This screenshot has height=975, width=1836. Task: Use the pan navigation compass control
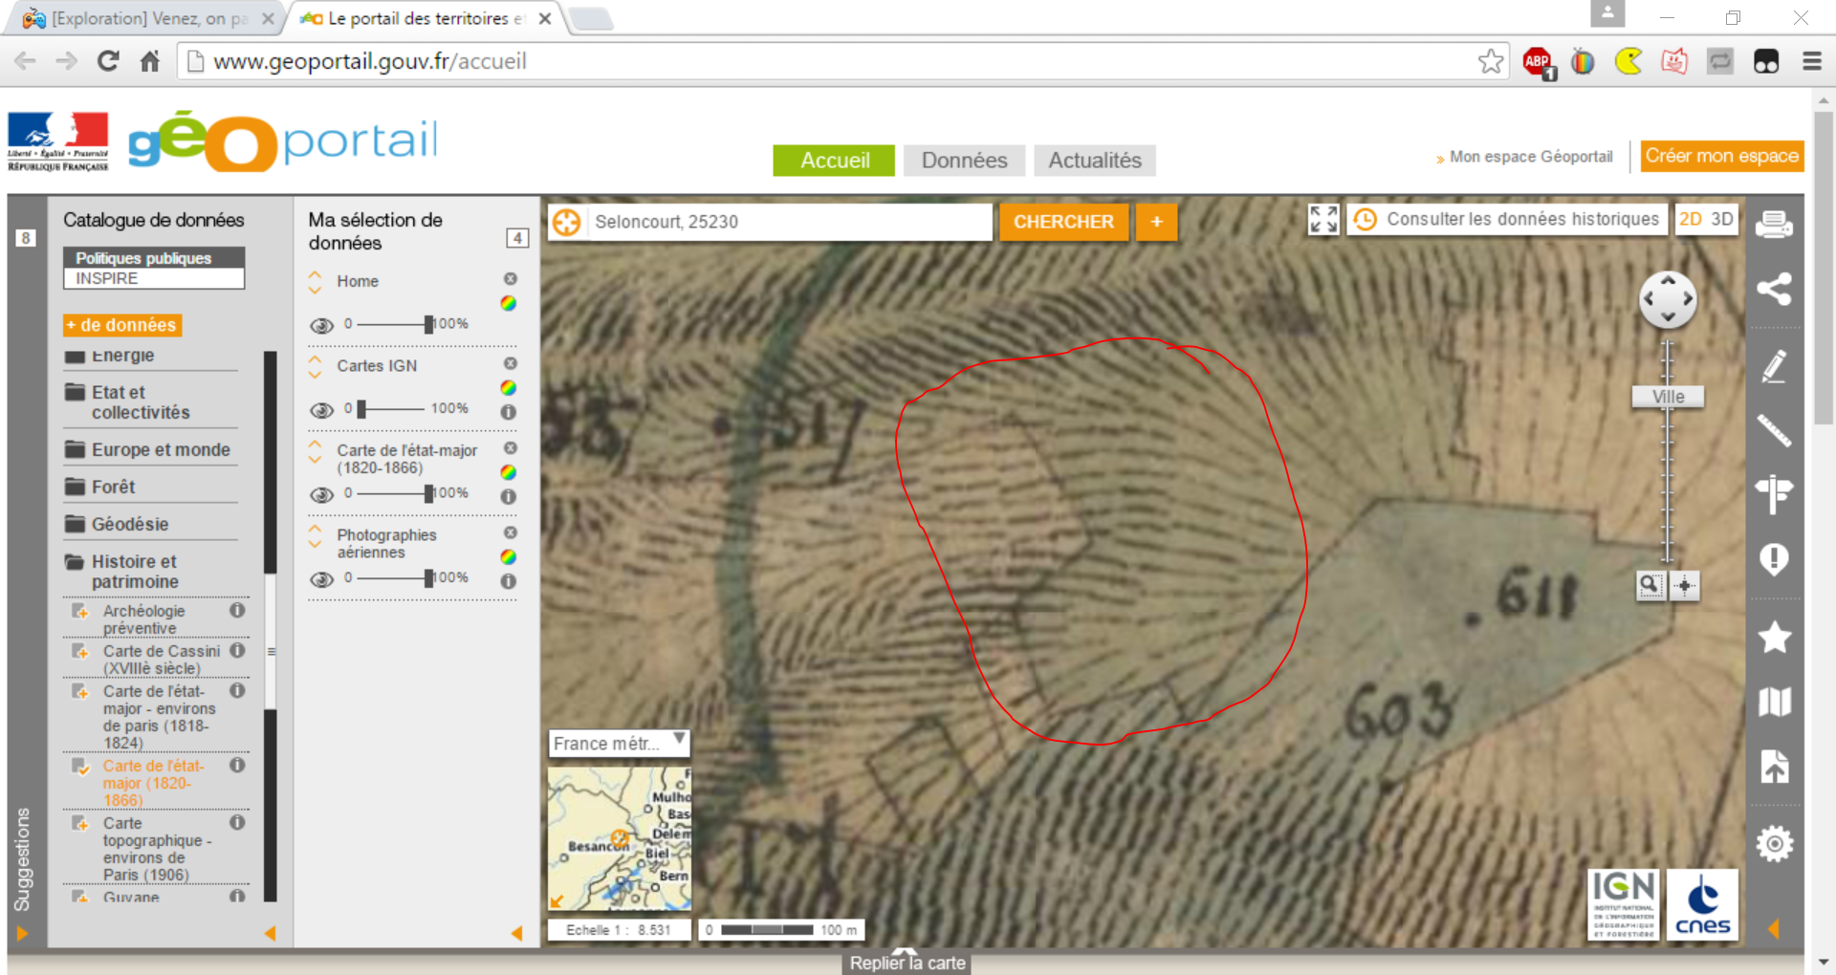[x=1668, y=299]
